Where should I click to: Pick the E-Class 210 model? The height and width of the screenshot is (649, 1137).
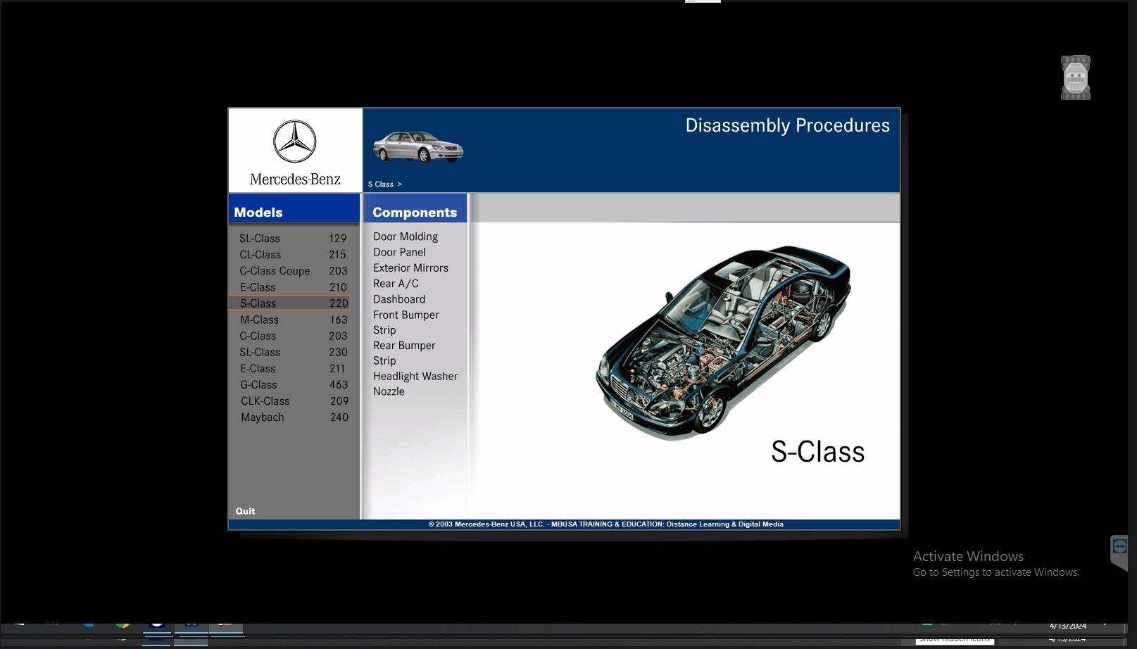(293, 287)
